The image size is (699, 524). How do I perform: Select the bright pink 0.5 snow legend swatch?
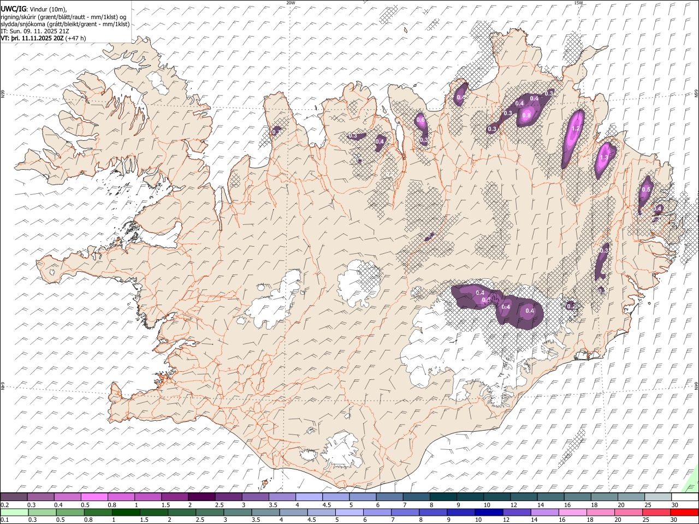pyautogui.click(x=94, y=497)
